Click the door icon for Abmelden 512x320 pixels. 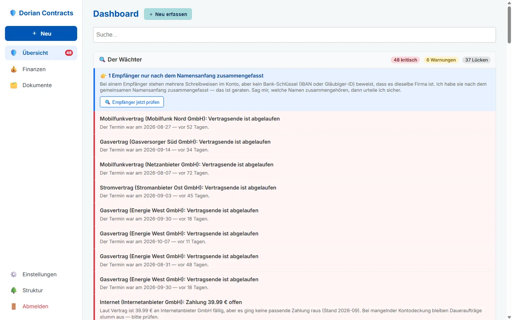(14, 306)
